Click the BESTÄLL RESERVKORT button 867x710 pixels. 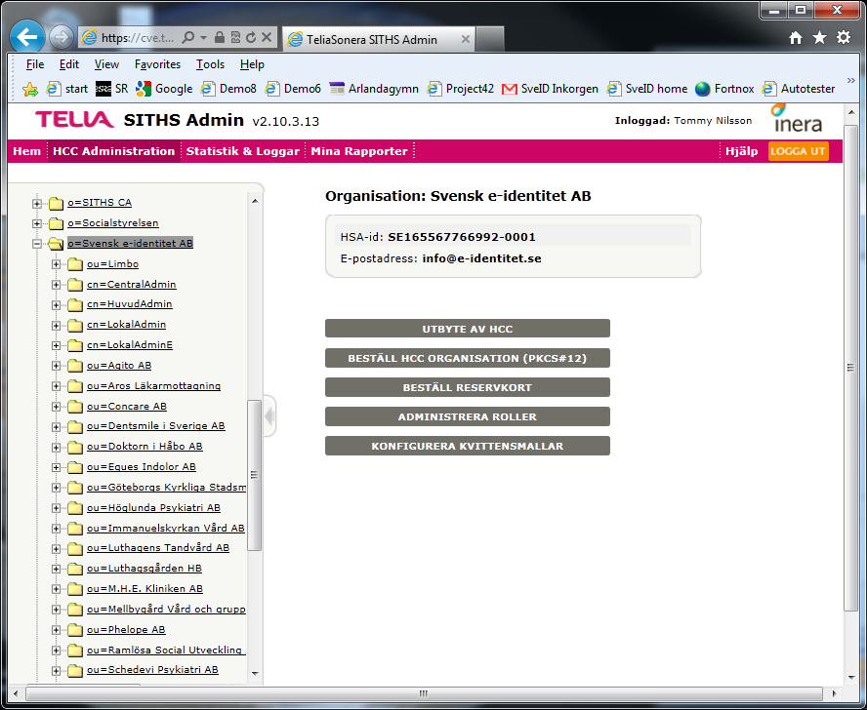click(468, 387)
